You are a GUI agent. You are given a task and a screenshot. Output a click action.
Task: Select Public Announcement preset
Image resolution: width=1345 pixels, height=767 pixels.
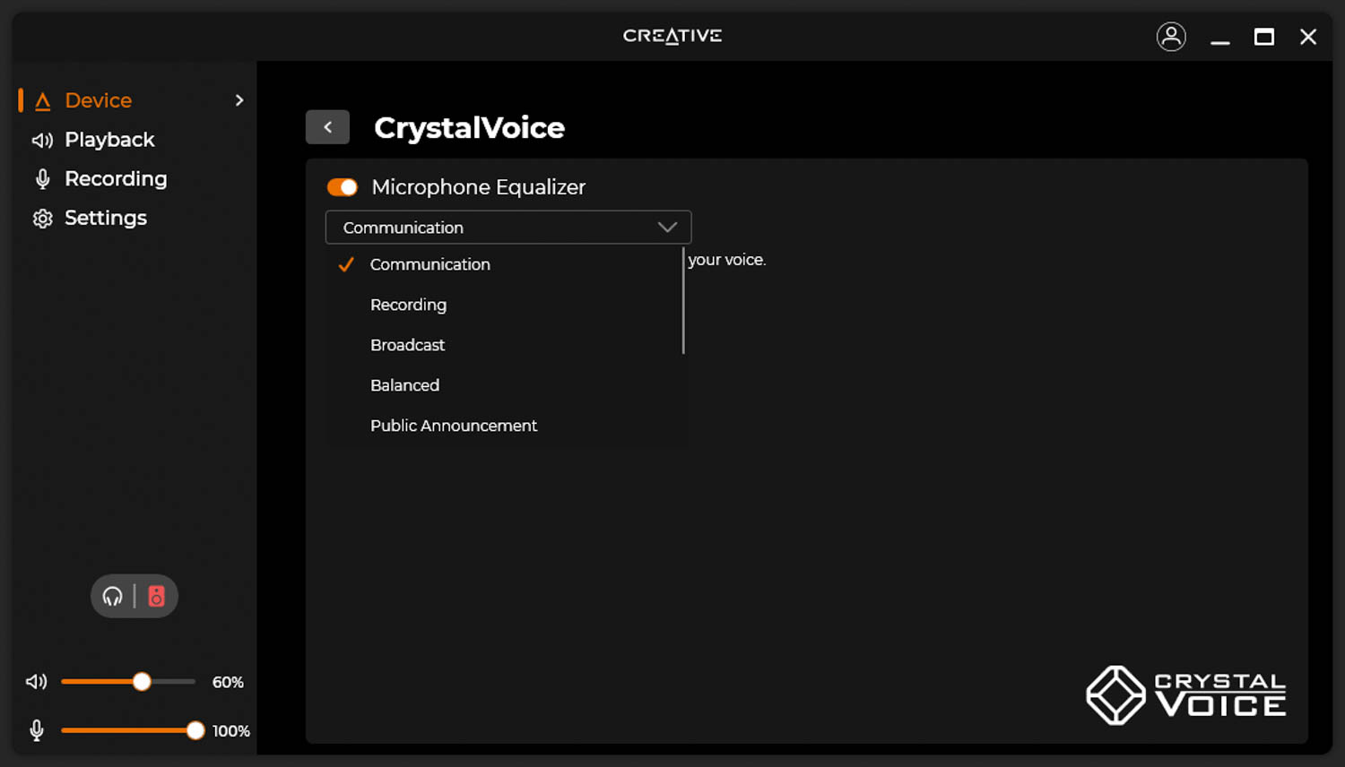pyautogui.click(x=508, y=426)
